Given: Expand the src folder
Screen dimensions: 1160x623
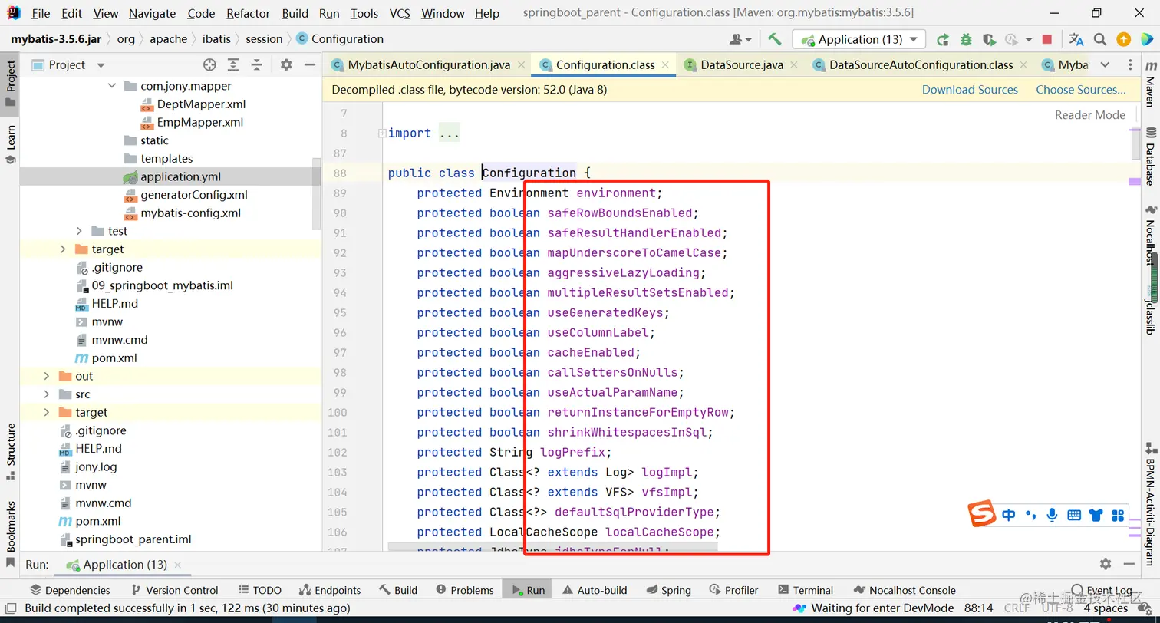Looking at the screenshot, I should (x=46, y=394).
